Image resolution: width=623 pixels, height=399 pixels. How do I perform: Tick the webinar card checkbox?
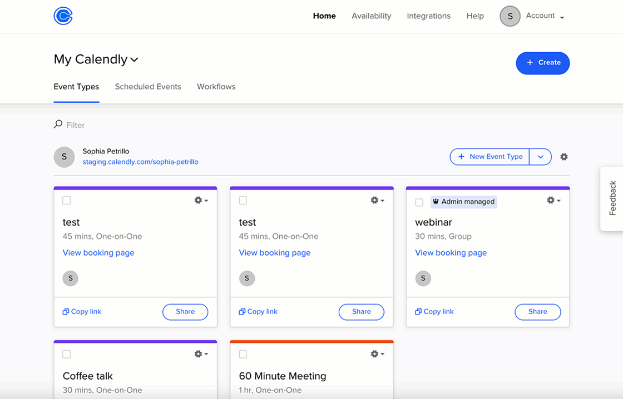[x=419, y=202]
